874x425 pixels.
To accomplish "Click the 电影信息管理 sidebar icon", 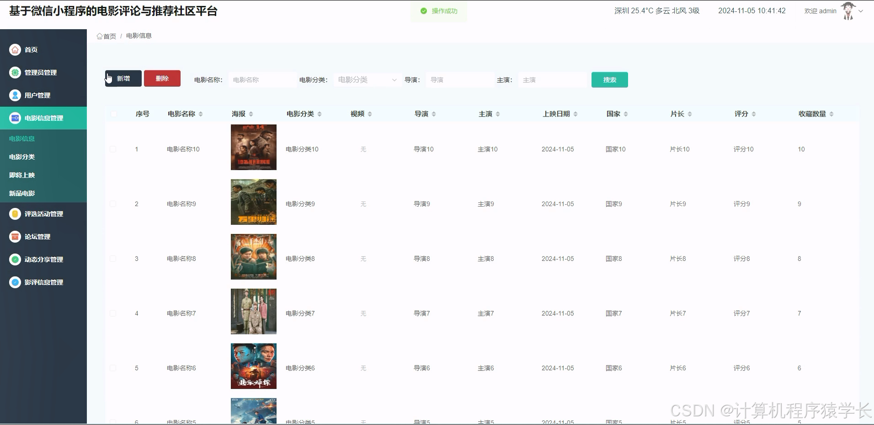I will point(15,118).
